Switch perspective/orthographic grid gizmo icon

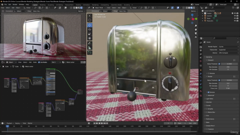[x=196, y=37]
